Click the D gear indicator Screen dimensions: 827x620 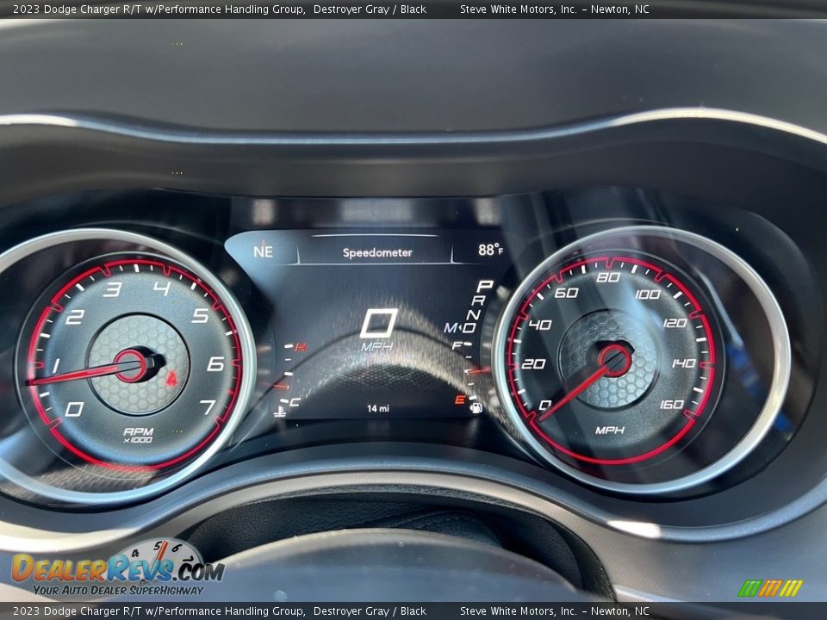click(x=469, y=328)
